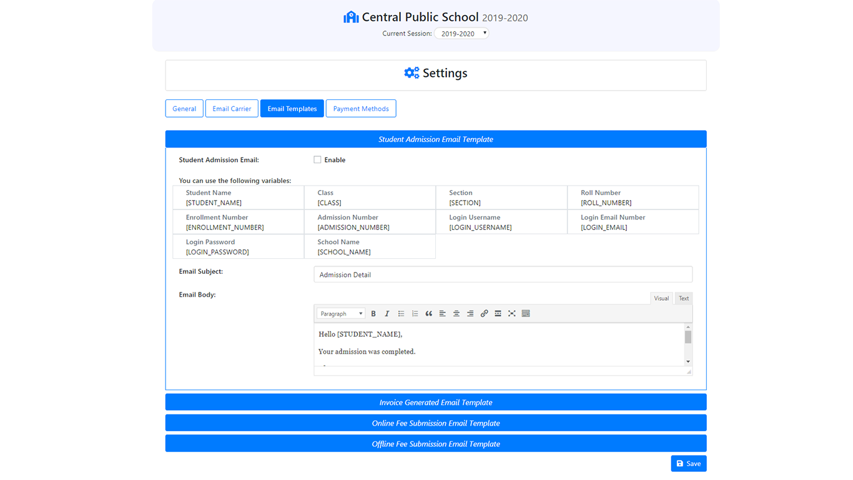Switch editor to Text mode
The width and height of the screenshot is (853, 480).
pos(684,298)
